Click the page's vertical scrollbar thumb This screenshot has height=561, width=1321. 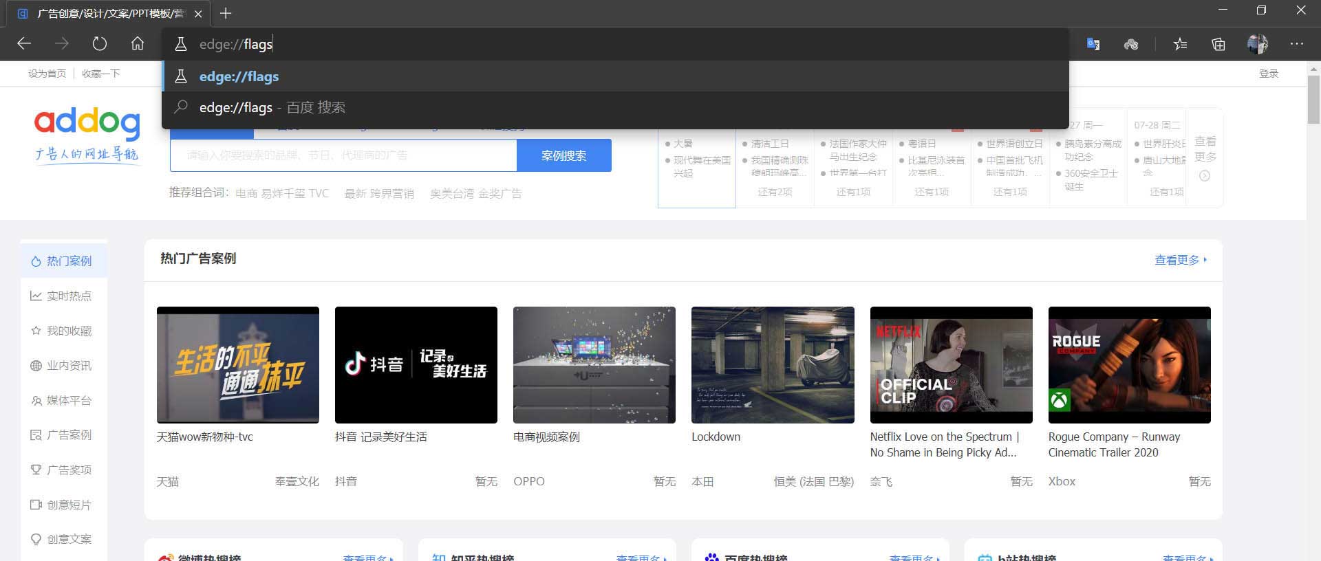click(x=1313, y=100)
